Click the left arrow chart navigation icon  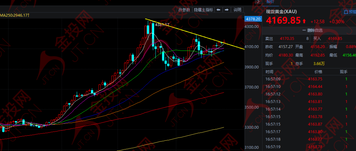click(x=218, y=10)
